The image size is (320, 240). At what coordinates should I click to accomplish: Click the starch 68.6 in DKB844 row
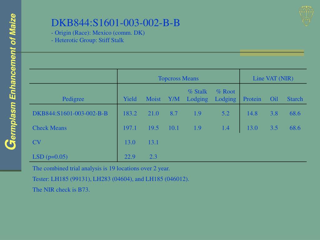tap(295, 113)
